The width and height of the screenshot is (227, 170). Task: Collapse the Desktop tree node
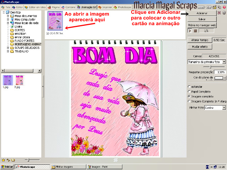(x=4, y=12)
